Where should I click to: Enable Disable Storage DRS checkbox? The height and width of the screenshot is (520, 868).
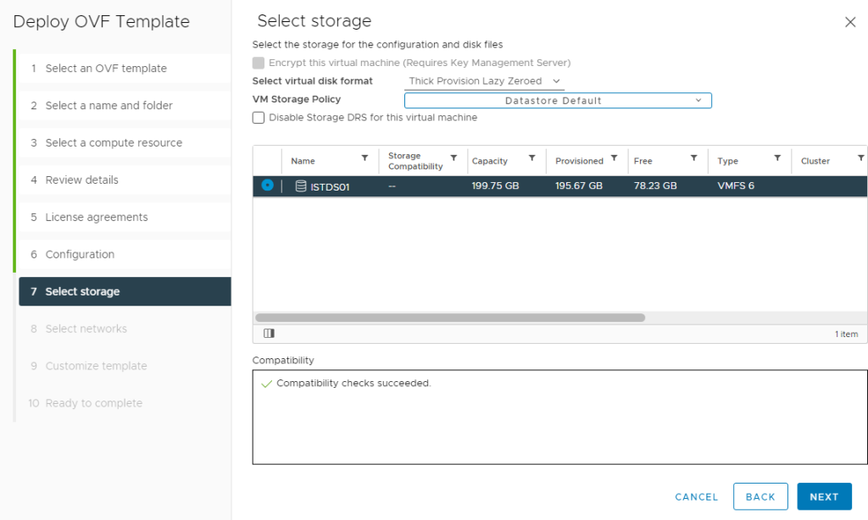point(259,117)
